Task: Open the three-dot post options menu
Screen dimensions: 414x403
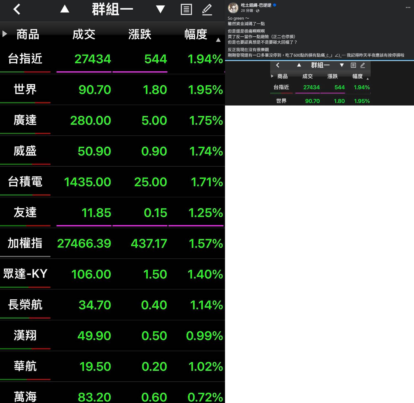Action: tap(408, 7)
